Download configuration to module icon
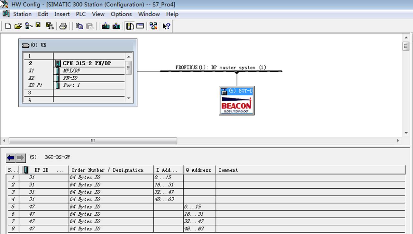413x234 pixels. [x=106, y=26]
